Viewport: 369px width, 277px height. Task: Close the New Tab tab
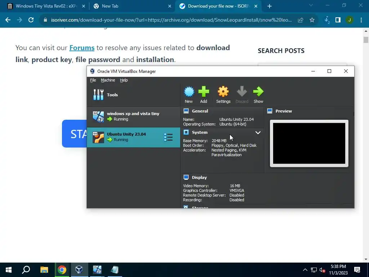point(170,6)
